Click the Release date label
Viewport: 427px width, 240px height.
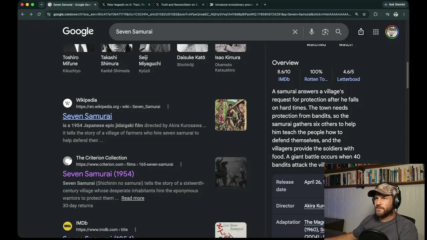click(285, 186)
